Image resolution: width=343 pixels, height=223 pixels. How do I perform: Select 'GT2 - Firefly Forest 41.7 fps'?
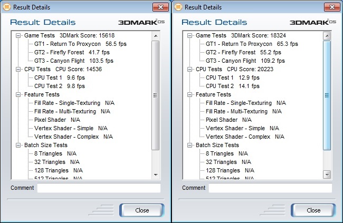tap(72, 53)
